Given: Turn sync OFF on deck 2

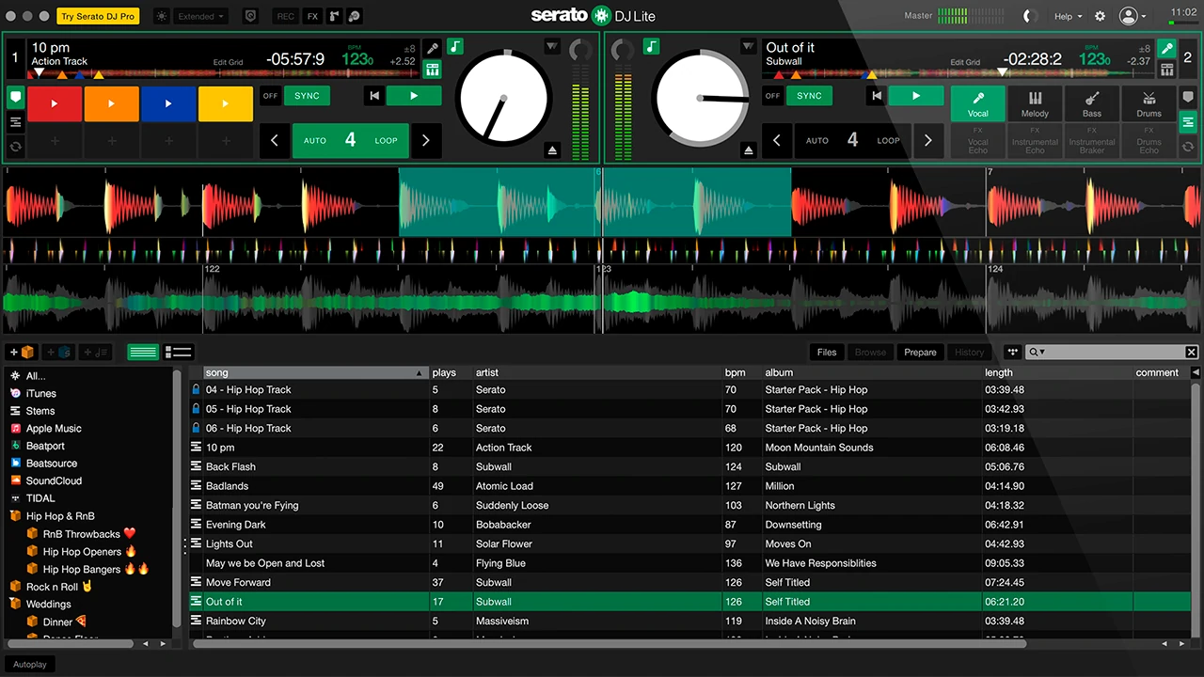Looking at the screenshot, I should 773,96.
